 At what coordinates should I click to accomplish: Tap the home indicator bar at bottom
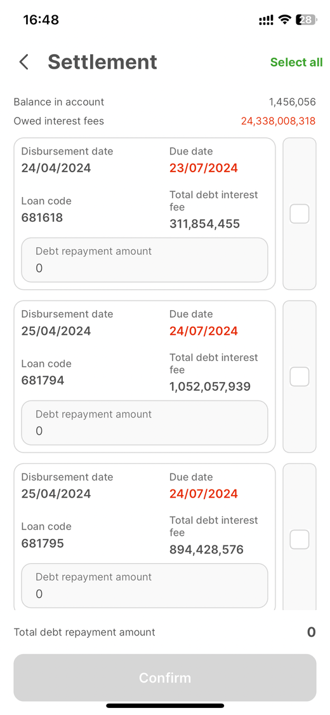pos(165,705)
